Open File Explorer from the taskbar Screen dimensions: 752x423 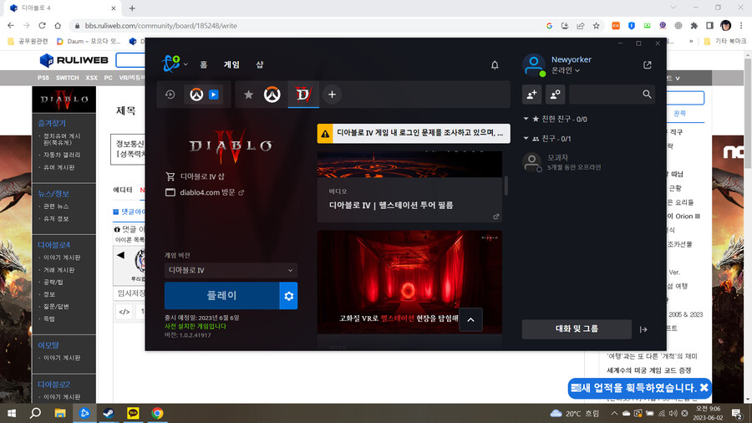coord(60,413)
